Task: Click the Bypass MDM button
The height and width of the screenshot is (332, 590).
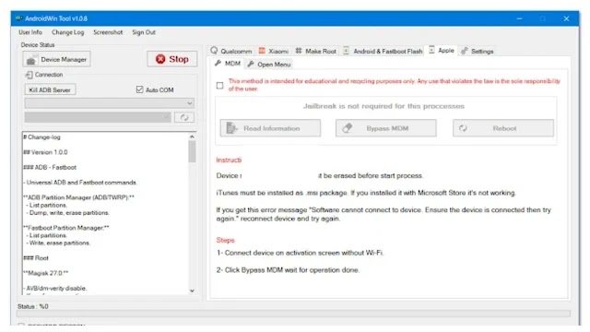Action: (386, 128)
